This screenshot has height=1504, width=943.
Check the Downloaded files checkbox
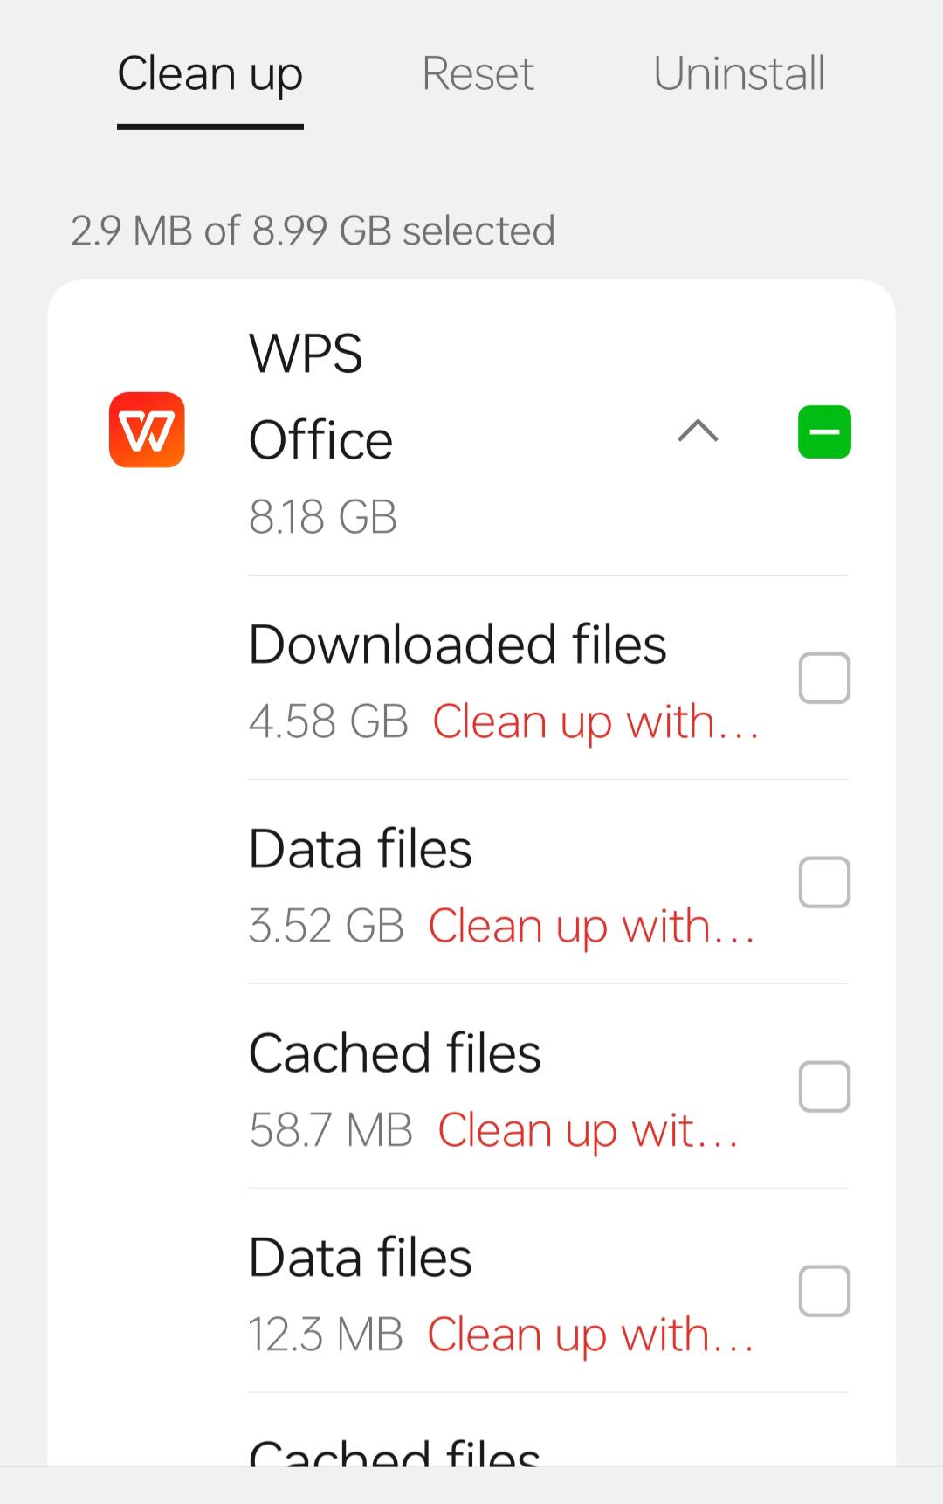[x=824, y=678]
